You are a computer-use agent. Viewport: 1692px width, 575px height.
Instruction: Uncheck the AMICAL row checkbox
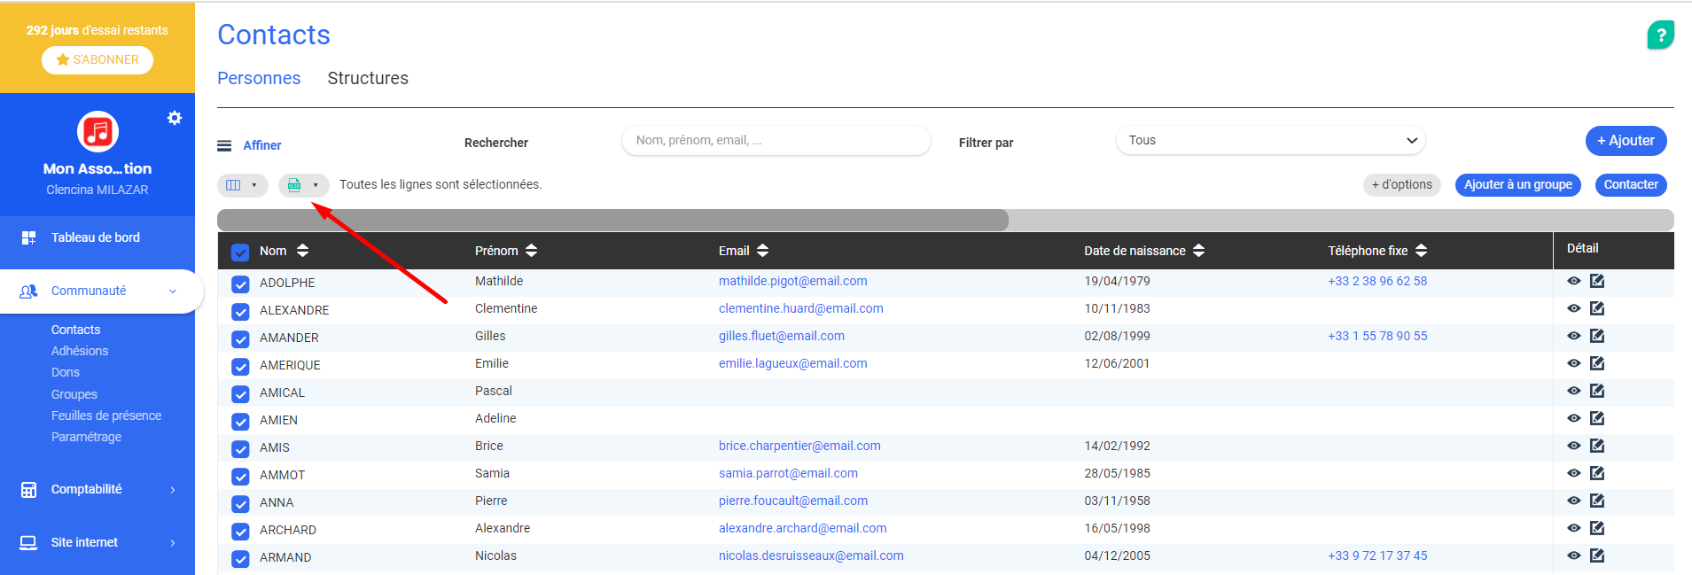click(x=240, y=394)
